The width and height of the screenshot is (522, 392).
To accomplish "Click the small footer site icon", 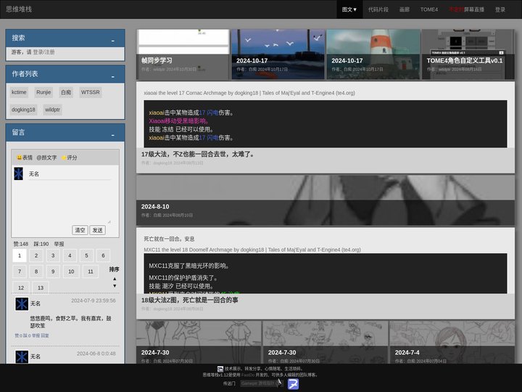I will 220,369.
